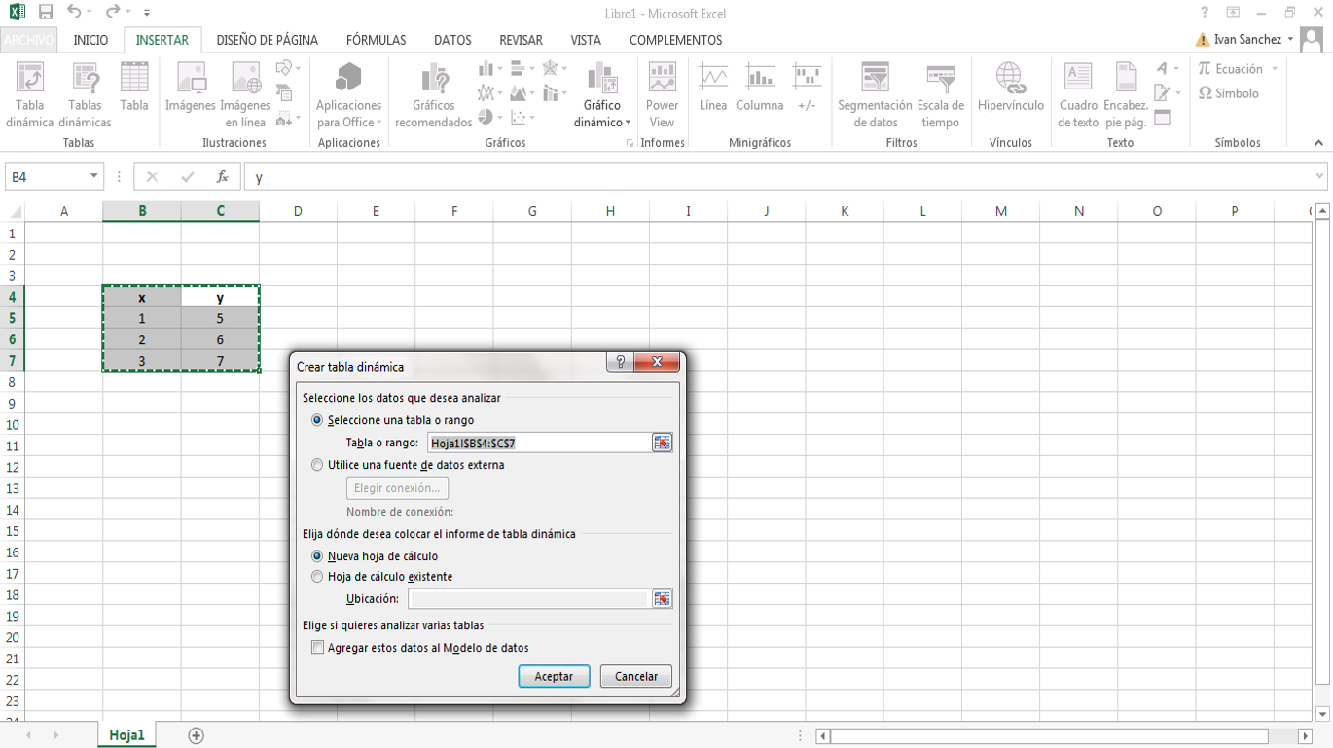Choose 'Hoja de cálculo existente' radio button
The image size is (1333, 748).
[x=317, y=577]
